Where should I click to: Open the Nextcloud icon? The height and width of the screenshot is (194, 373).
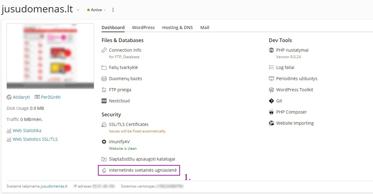click(x=104, y=101)
